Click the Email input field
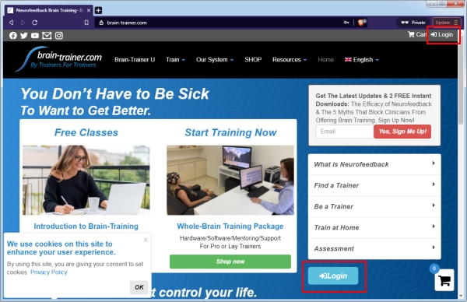 pos(345,132)
